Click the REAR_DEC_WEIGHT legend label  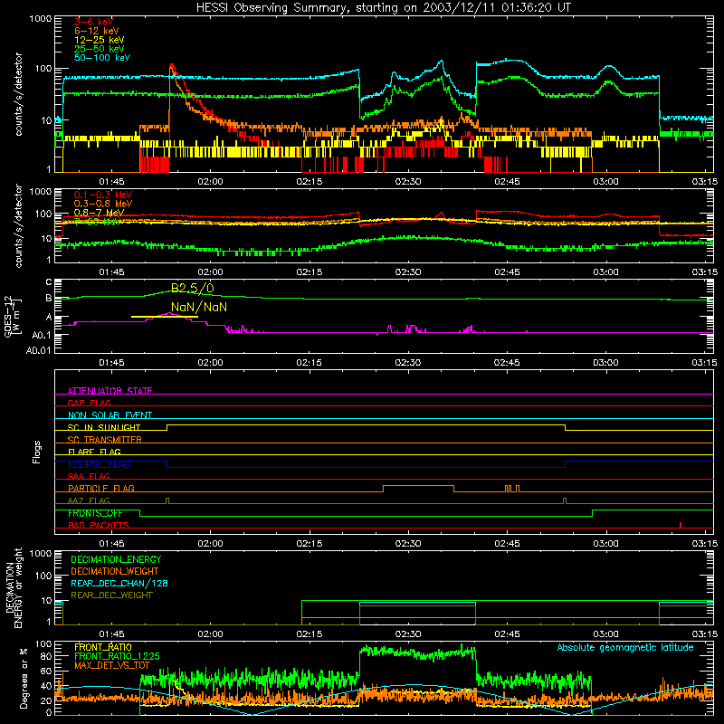(x=111, y=595)
